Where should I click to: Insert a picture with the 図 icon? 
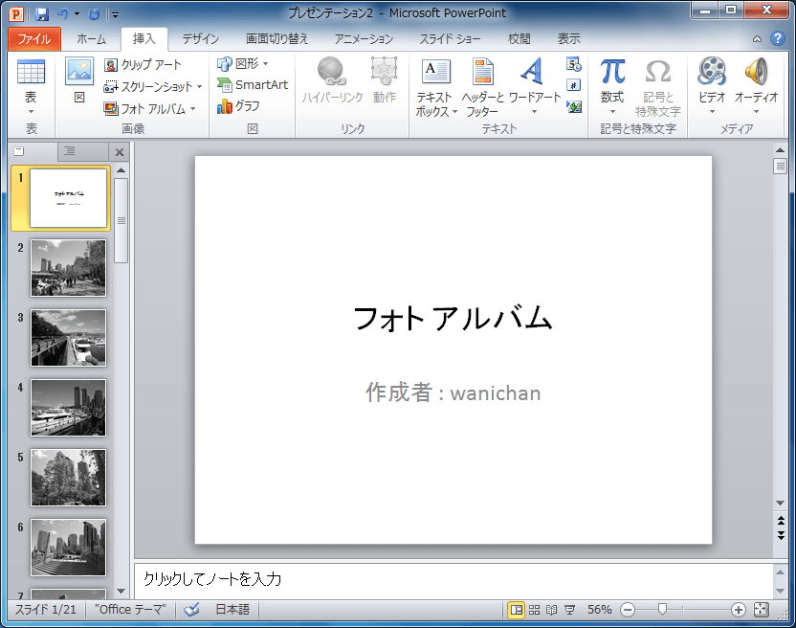pos(79,71)
